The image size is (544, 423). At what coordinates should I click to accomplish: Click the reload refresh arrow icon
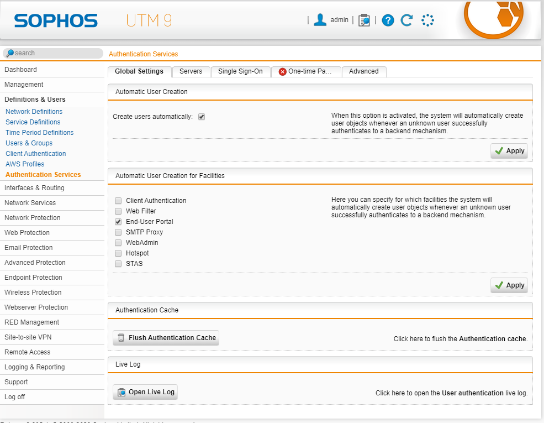pyautogui.click(x=407, y=20)
